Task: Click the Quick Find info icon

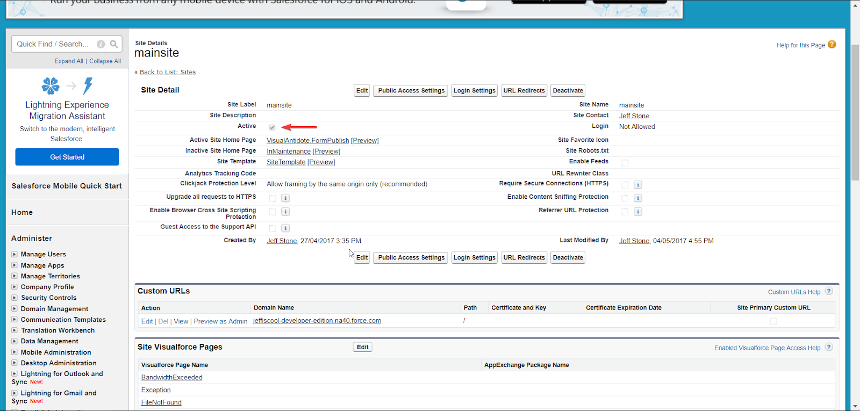Action: click(x=101, y=44)
